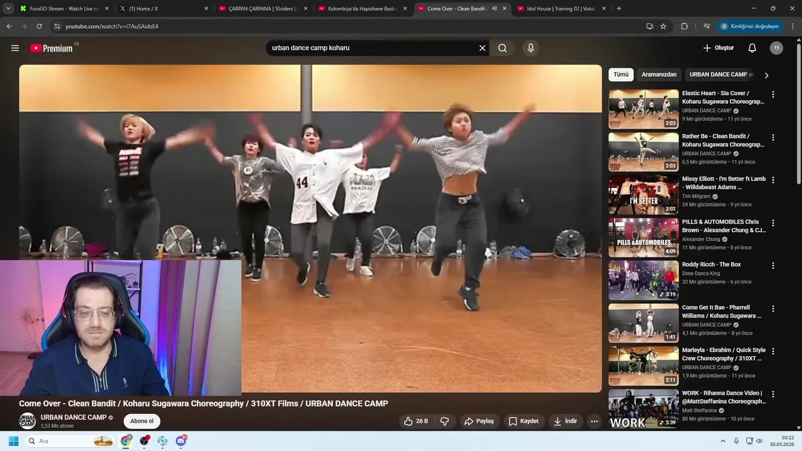Screen dimensions: 802x451
Task: Click the magnifier search button
Action: [x=503, y=48]
